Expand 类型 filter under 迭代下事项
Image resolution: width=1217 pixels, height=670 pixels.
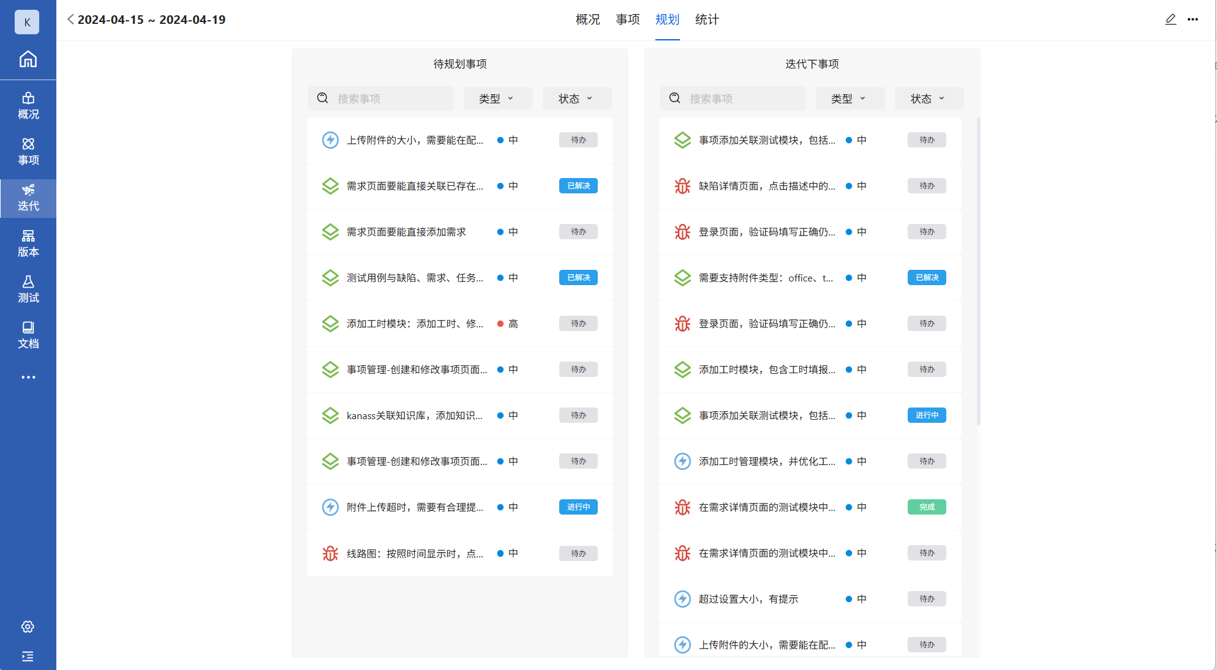(x=849, y=99)
